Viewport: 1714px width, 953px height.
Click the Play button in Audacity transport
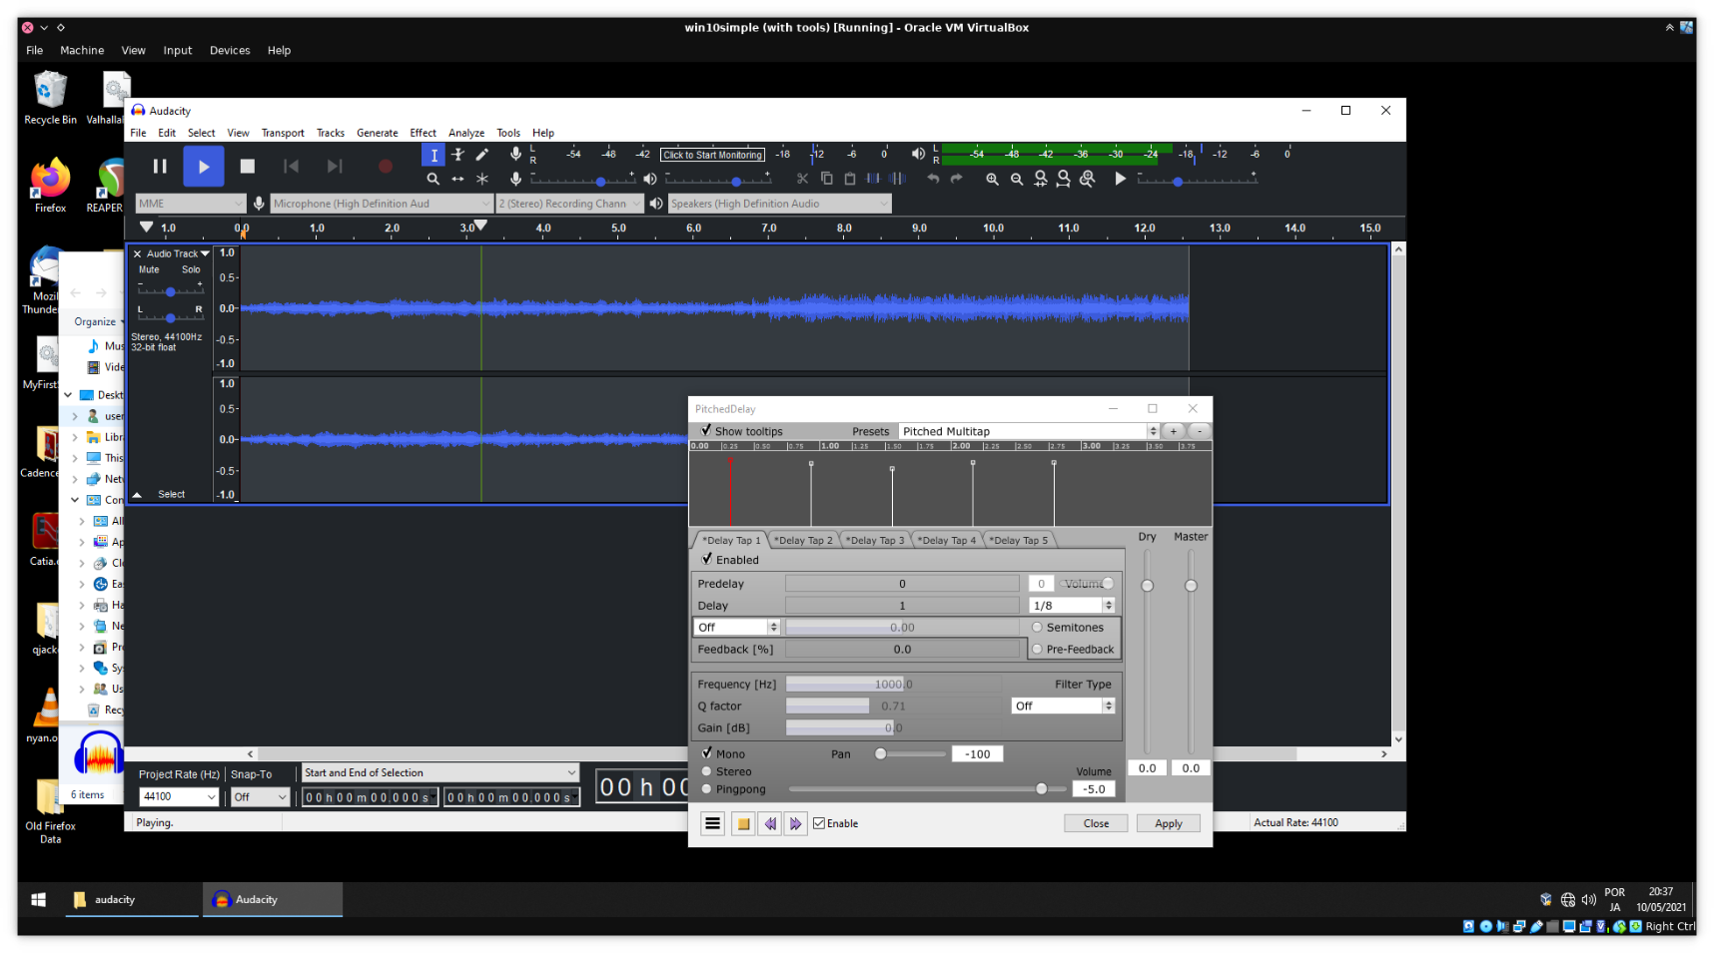(204, 167)
